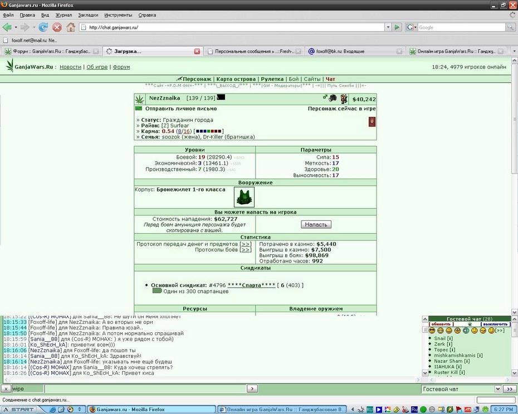Click the green Go arrow next to address bar
Viewport: 518px width, 414px height.
pyautogui.click(x=397, y=27)
